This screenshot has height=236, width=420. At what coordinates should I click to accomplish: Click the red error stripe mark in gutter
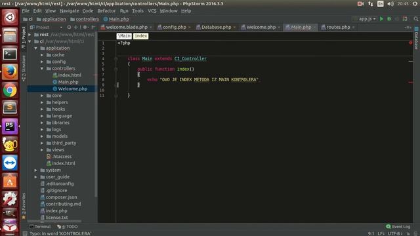[x=411, y=83]
